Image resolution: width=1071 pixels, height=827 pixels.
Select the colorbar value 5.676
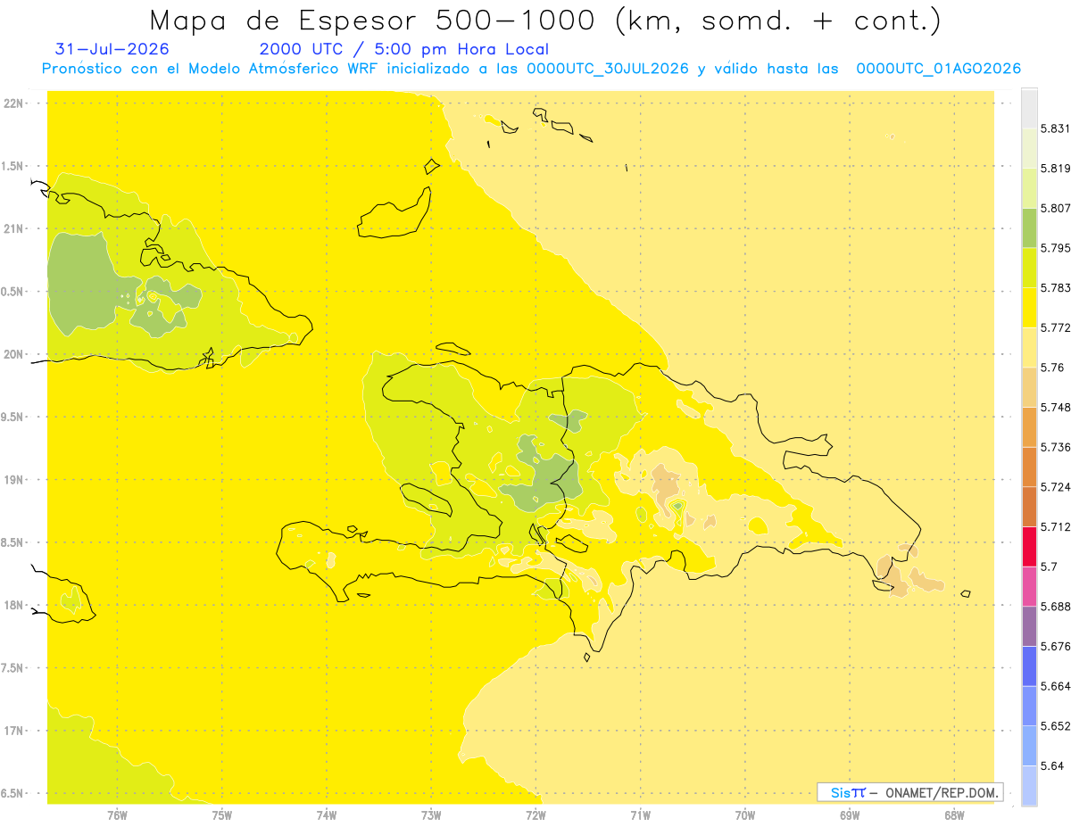click(1055, 646)
